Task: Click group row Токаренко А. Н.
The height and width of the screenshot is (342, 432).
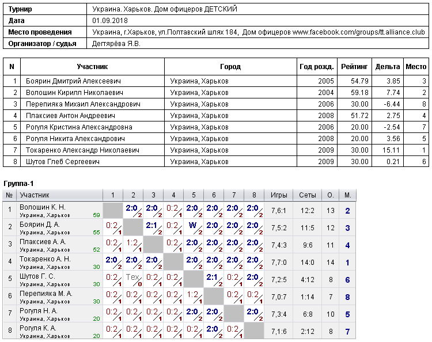Action: [x=179, y=263]
